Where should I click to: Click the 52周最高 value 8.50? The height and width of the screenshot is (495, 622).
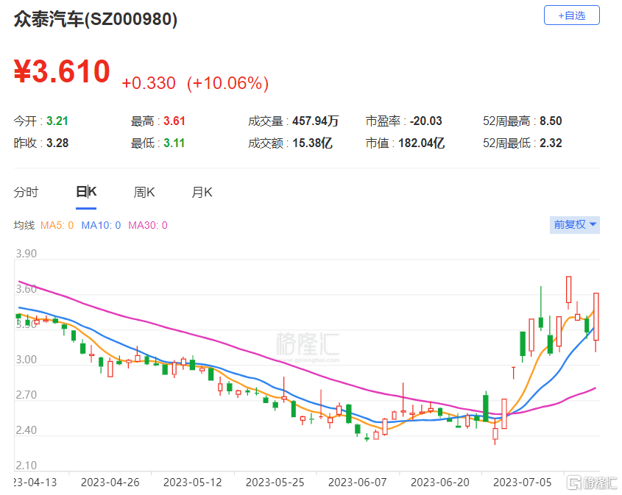pos(551,121)
